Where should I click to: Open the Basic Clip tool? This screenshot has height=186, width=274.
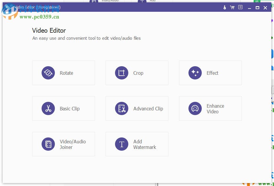[63, 108]
